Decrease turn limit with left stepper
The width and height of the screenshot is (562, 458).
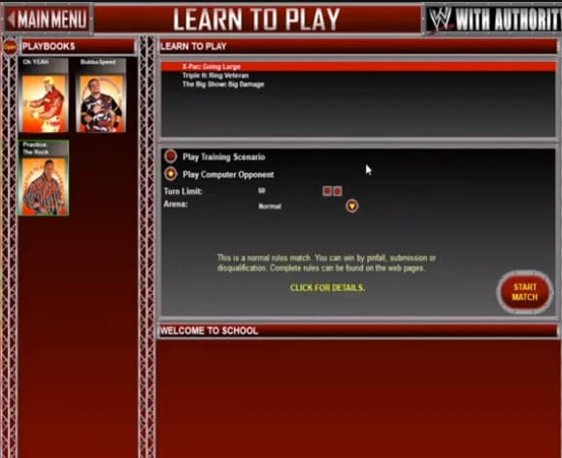point(327,191)
